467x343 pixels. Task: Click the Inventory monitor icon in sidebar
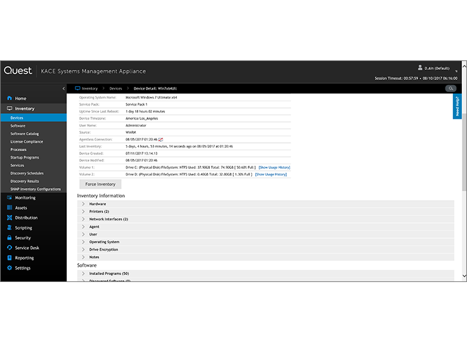point(10,109)
